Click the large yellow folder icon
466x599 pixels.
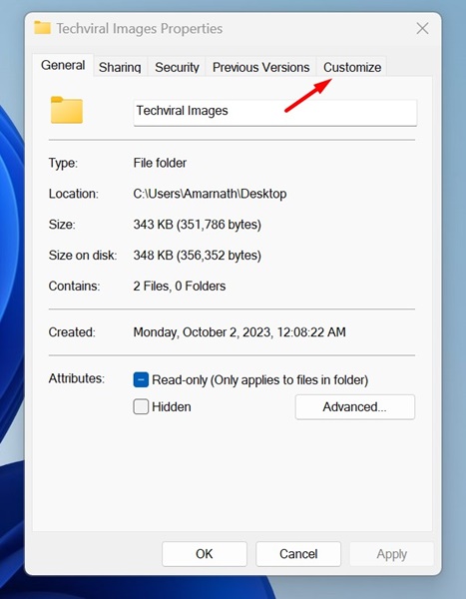(67, 110)
